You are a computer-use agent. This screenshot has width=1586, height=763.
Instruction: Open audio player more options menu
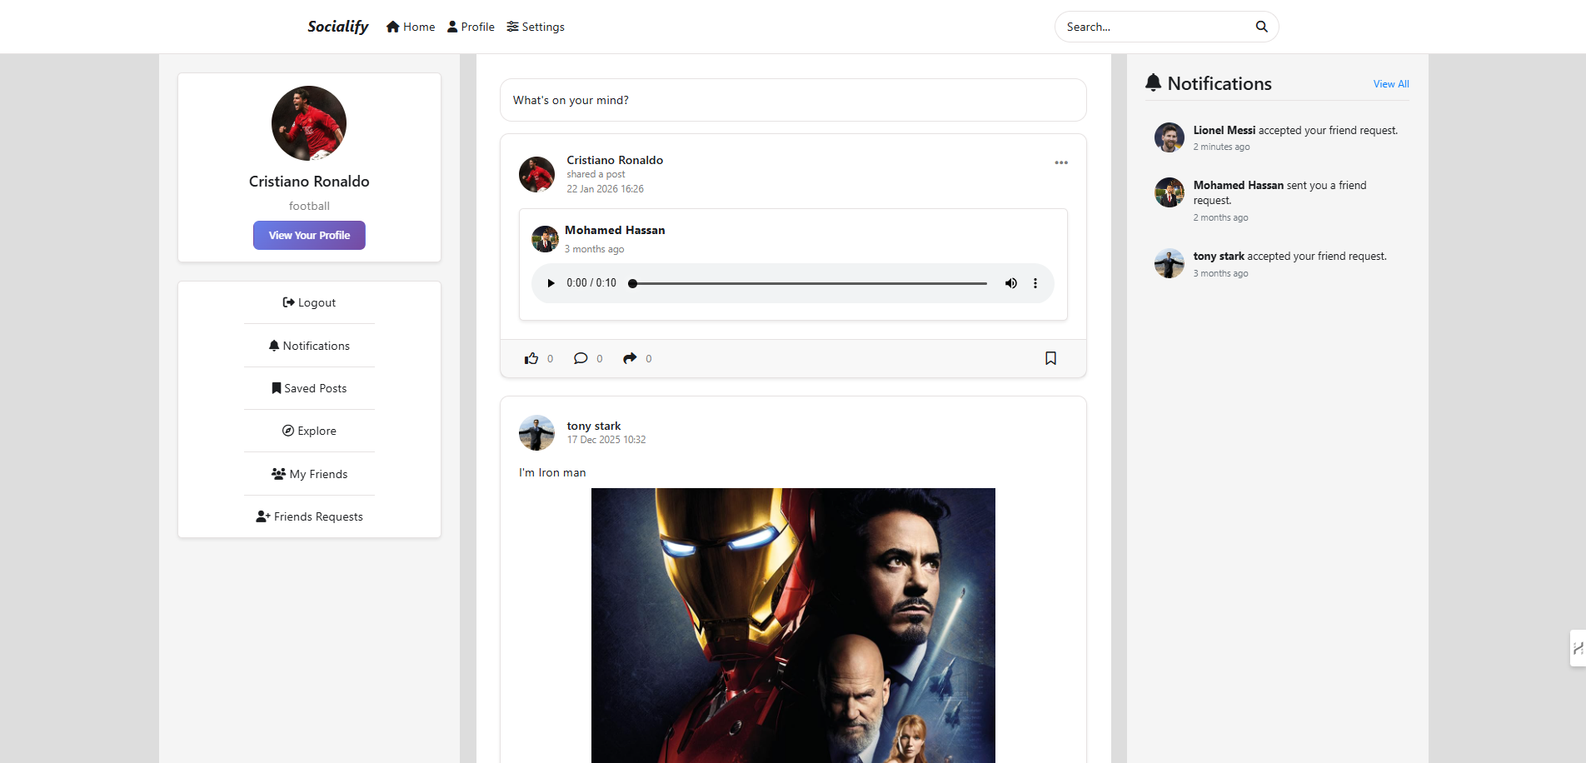coord(1035,283)
